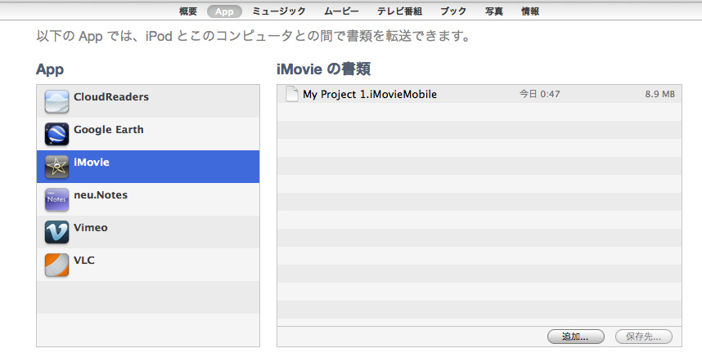Select the My Project 1.iMovieMobile file name
702x357 pixels.
(370, 94)
